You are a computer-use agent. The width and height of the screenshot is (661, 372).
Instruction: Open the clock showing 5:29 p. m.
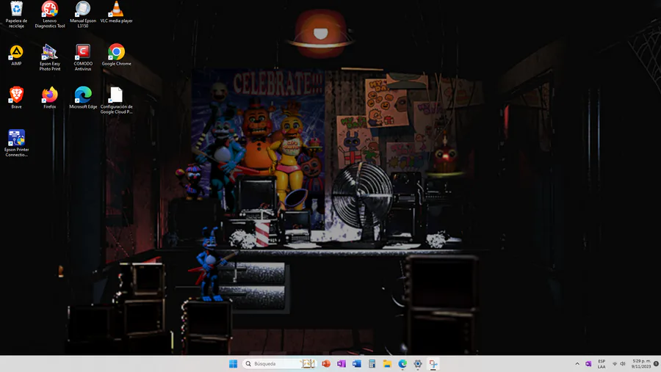coord(640,364)
